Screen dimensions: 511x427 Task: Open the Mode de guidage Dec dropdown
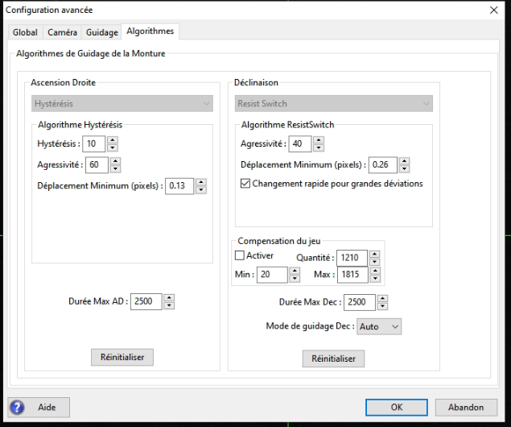click(379, 326)
